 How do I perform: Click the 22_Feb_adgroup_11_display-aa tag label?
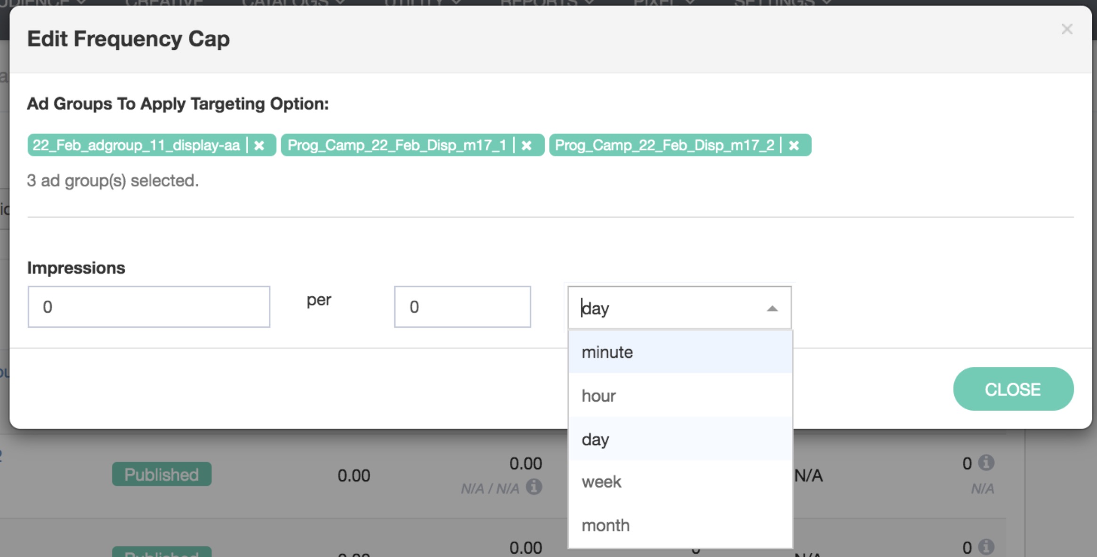point(136,145)
